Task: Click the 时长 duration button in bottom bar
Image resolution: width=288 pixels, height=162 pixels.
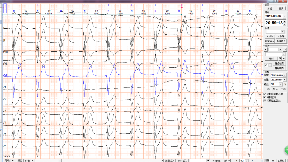Action: tap(27, 160)
